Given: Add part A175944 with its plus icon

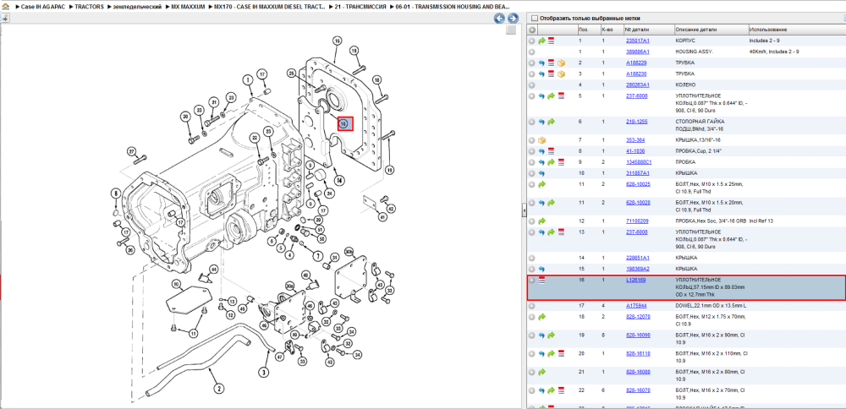Looking at the screenshot, I should (x=532, y=306).
